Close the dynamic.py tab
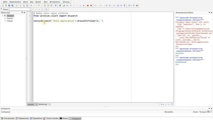 pyautogui.click(x=50, y=104)
